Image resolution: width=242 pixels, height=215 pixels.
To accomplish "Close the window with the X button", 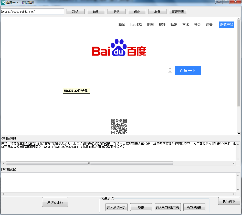I will point(235,2).
